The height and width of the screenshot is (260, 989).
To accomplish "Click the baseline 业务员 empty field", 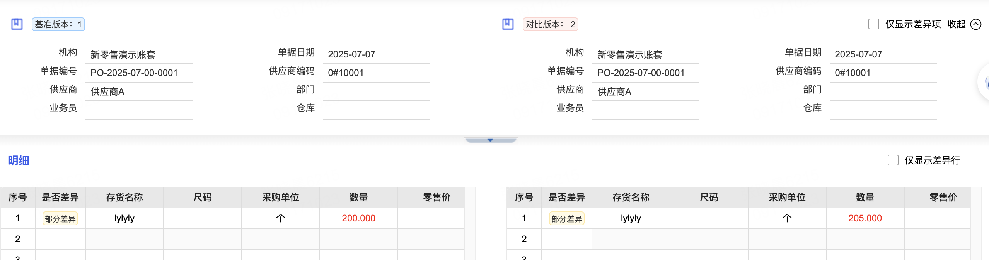I will click(138, 110).
